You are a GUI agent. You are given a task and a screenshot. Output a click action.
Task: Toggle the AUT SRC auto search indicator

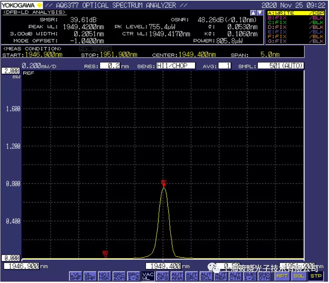point(191,276)
